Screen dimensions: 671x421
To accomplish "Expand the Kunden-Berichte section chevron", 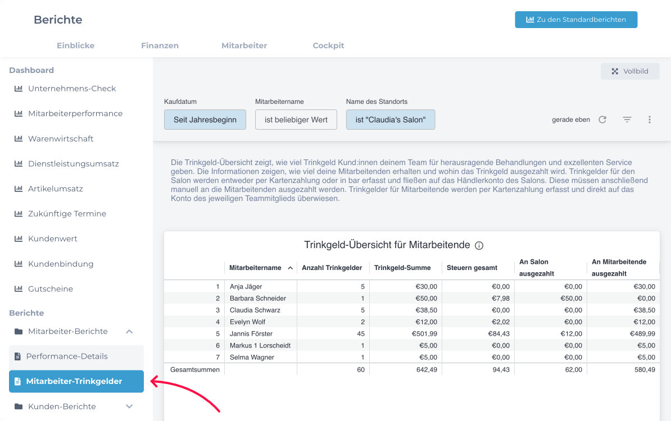I will point(129,406).
